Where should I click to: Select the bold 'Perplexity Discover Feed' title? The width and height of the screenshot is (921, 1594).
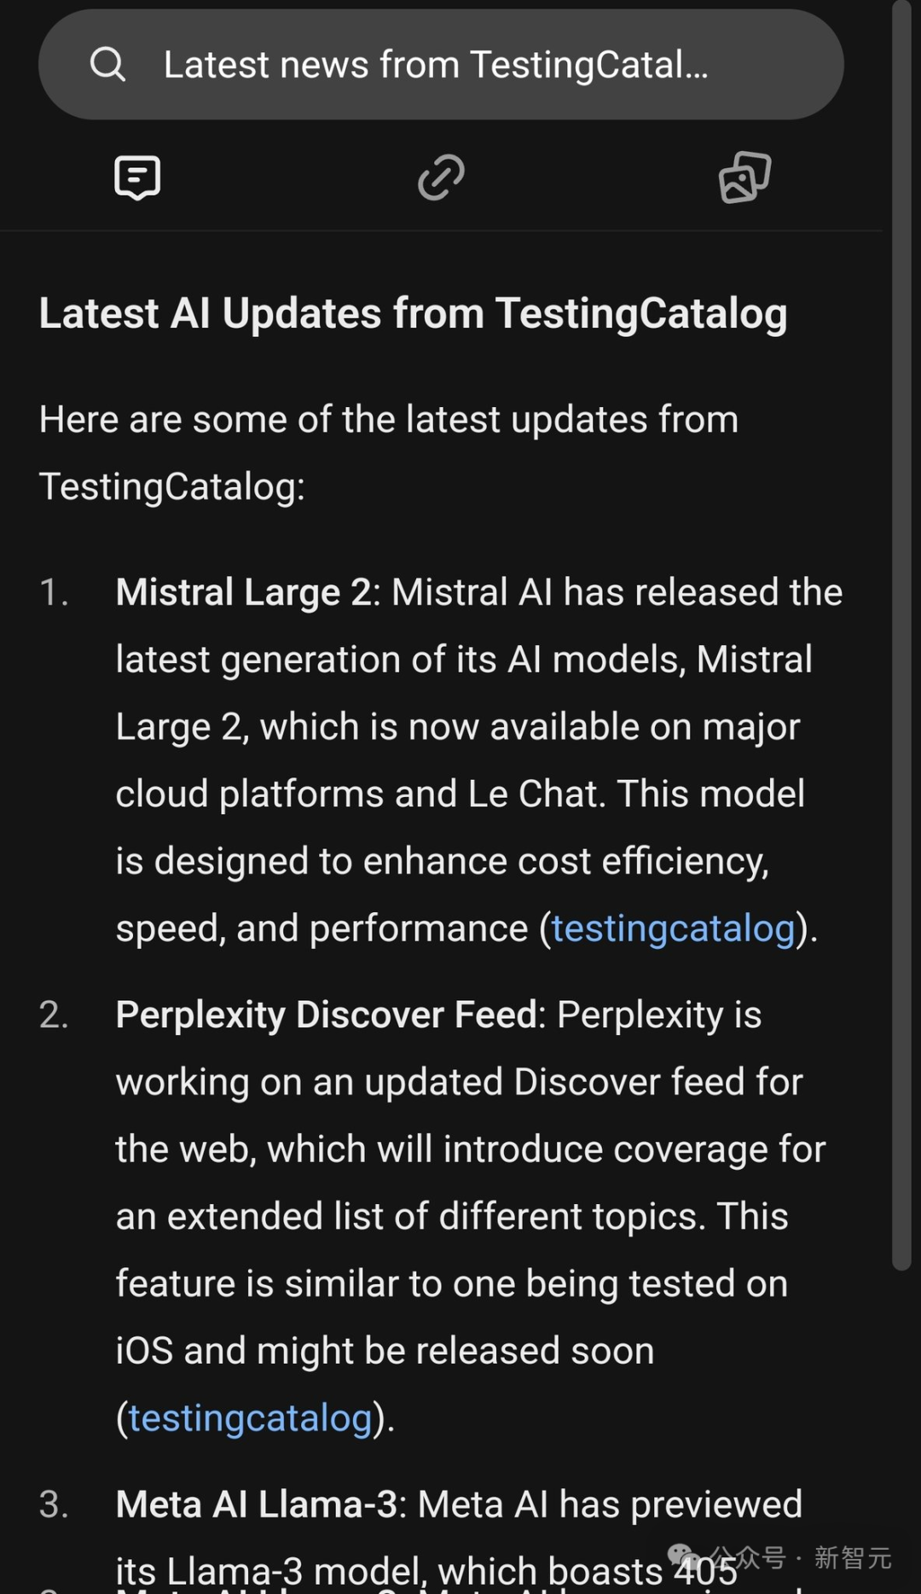pos(327,1015)
